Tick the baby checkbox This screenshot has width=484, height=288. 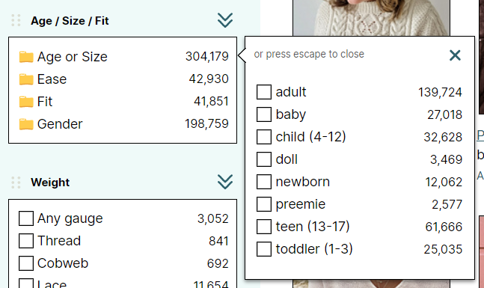pos(264,114)
